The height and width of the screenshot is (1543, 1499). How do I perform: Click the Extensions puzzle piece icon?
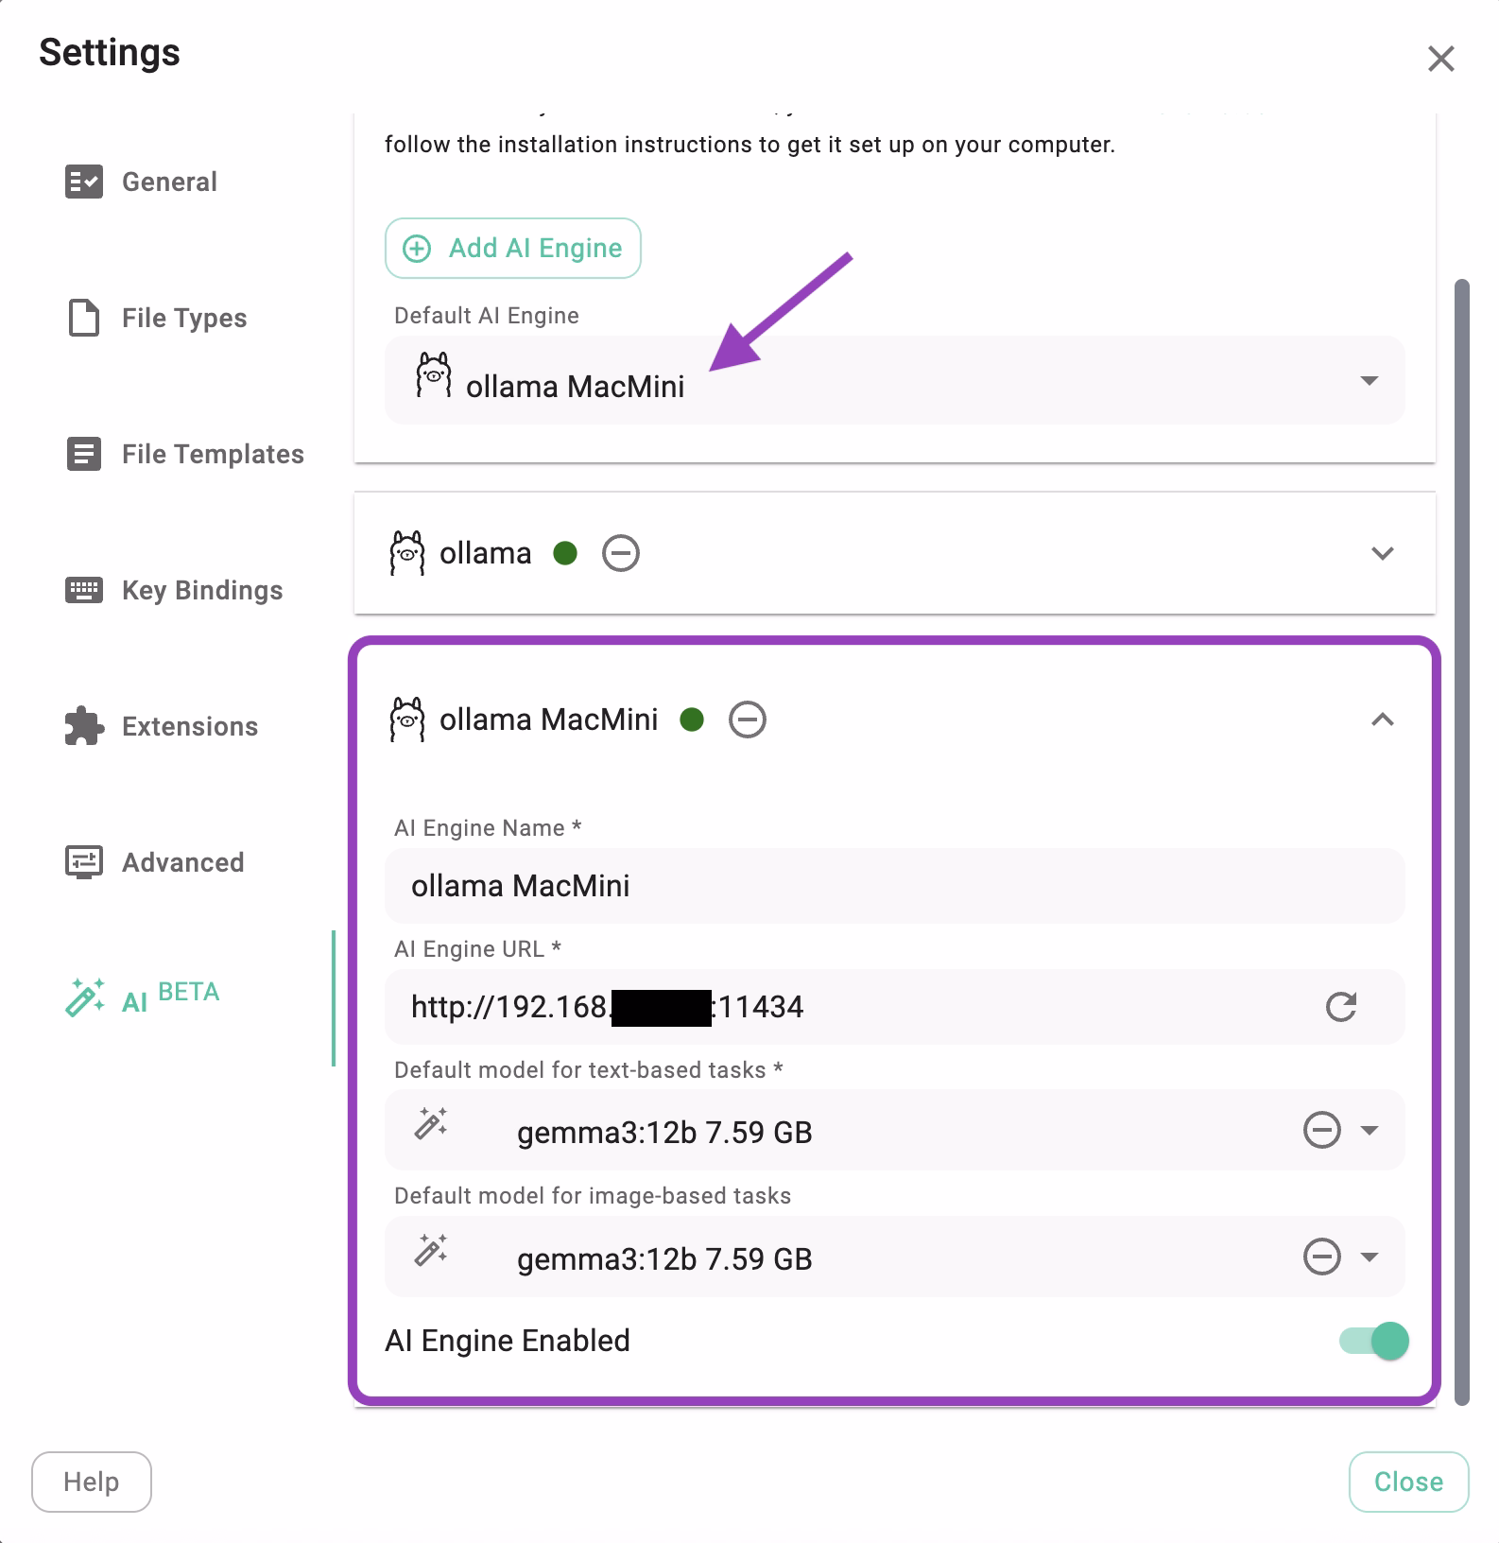point(84,726)
